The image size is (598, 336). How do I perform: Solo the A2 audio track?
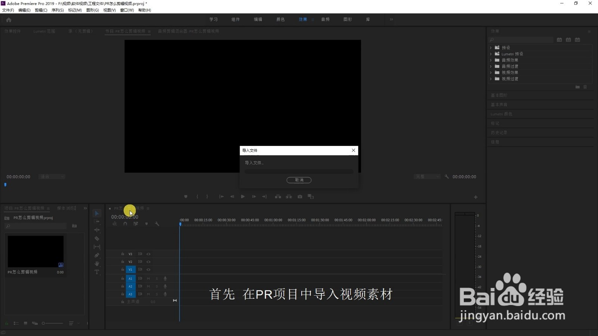[157, 286]
